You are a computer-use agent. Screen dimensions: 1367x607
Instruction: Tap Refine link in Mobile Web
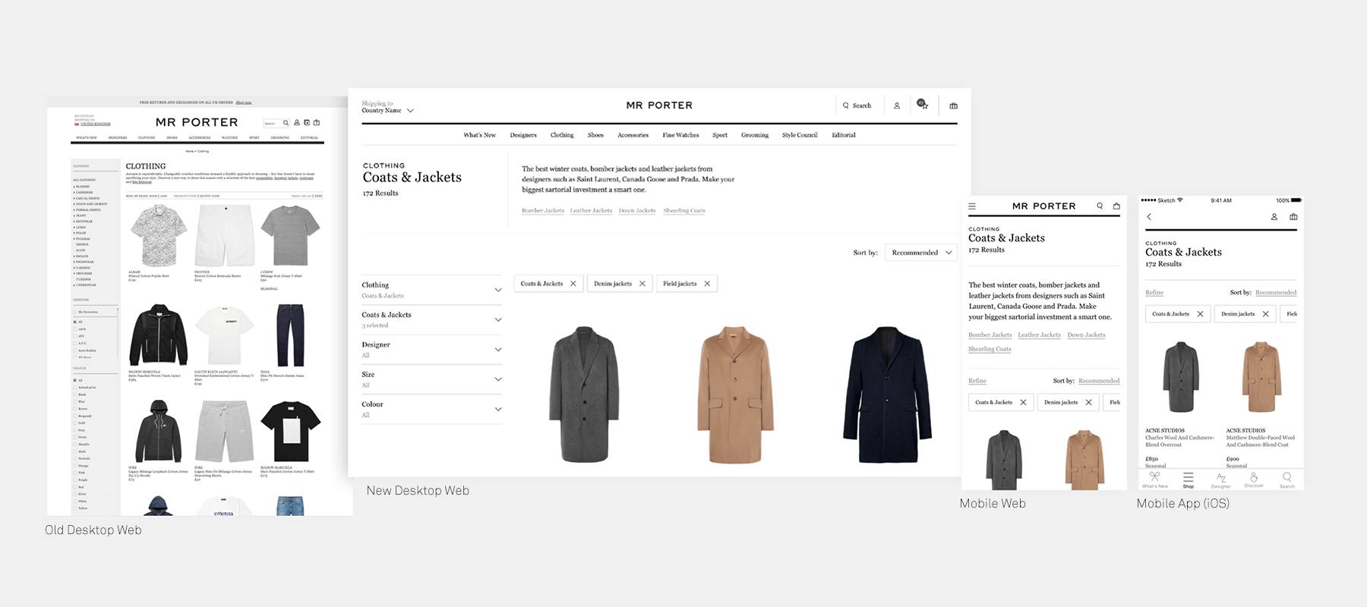pos(977,381)
